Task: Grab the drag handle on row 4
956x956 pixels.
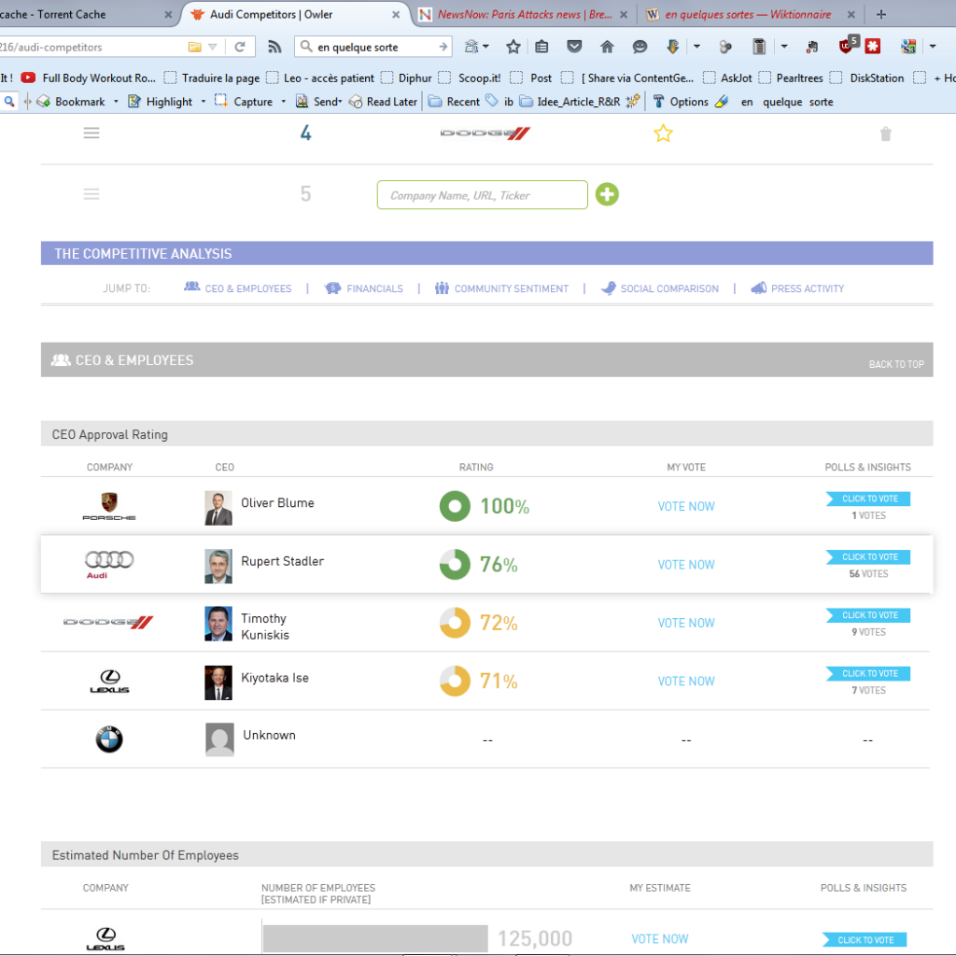Action: tap(91, 134)
